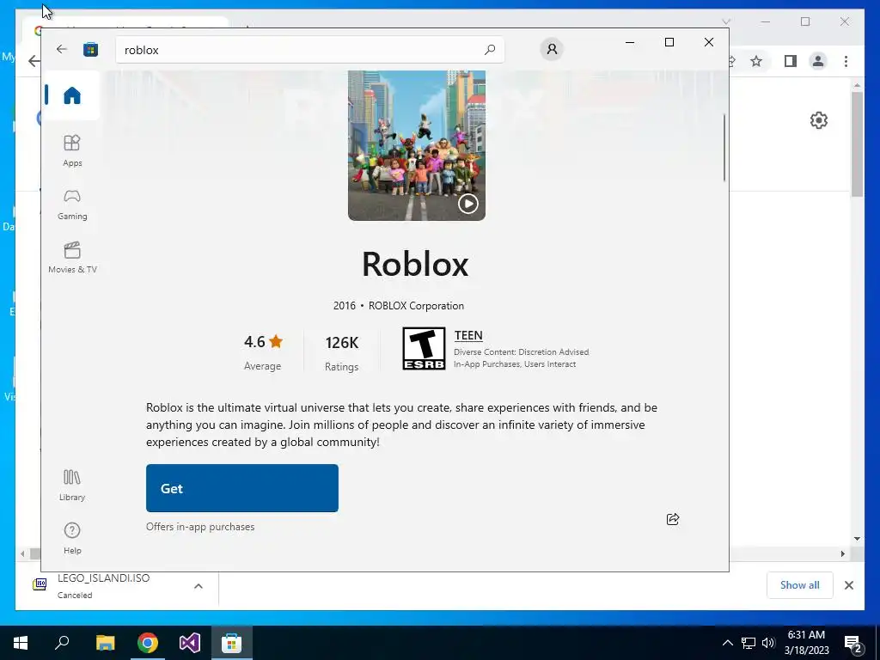This screenshot has height=660, width=880.
Task: Minimize the Microsoft Store window
Action: [630, 42]
